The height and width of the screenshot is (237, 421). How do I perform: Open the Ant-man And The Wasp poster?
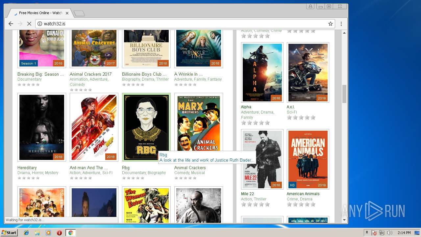point(94,127)
